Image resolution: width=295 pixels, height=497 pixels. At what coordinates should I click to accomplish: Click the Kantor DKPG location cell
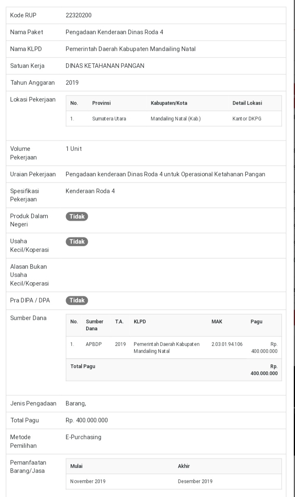[247, 119]
